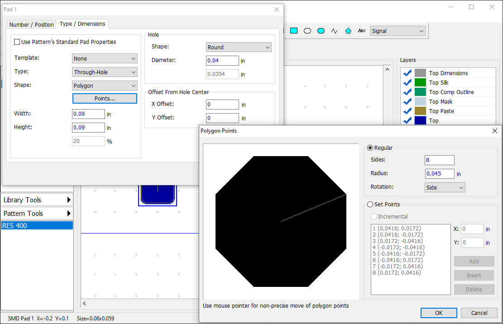This screenshot has height=324, width=503.
Task: Click the Y Offset input field
Action: 222,118
